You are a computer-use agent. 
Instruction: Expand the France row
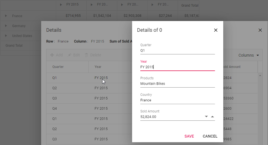tap(6, 16)
